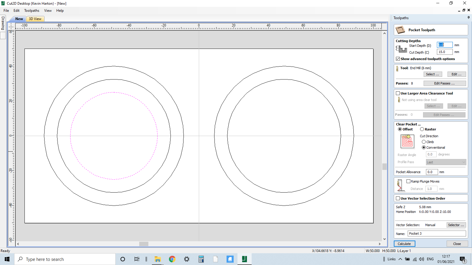Image resolution: width=472 pixels, height=265 pixels.
Task: Click the blank document taskbar icon
Action: click(x=215, y=259)
